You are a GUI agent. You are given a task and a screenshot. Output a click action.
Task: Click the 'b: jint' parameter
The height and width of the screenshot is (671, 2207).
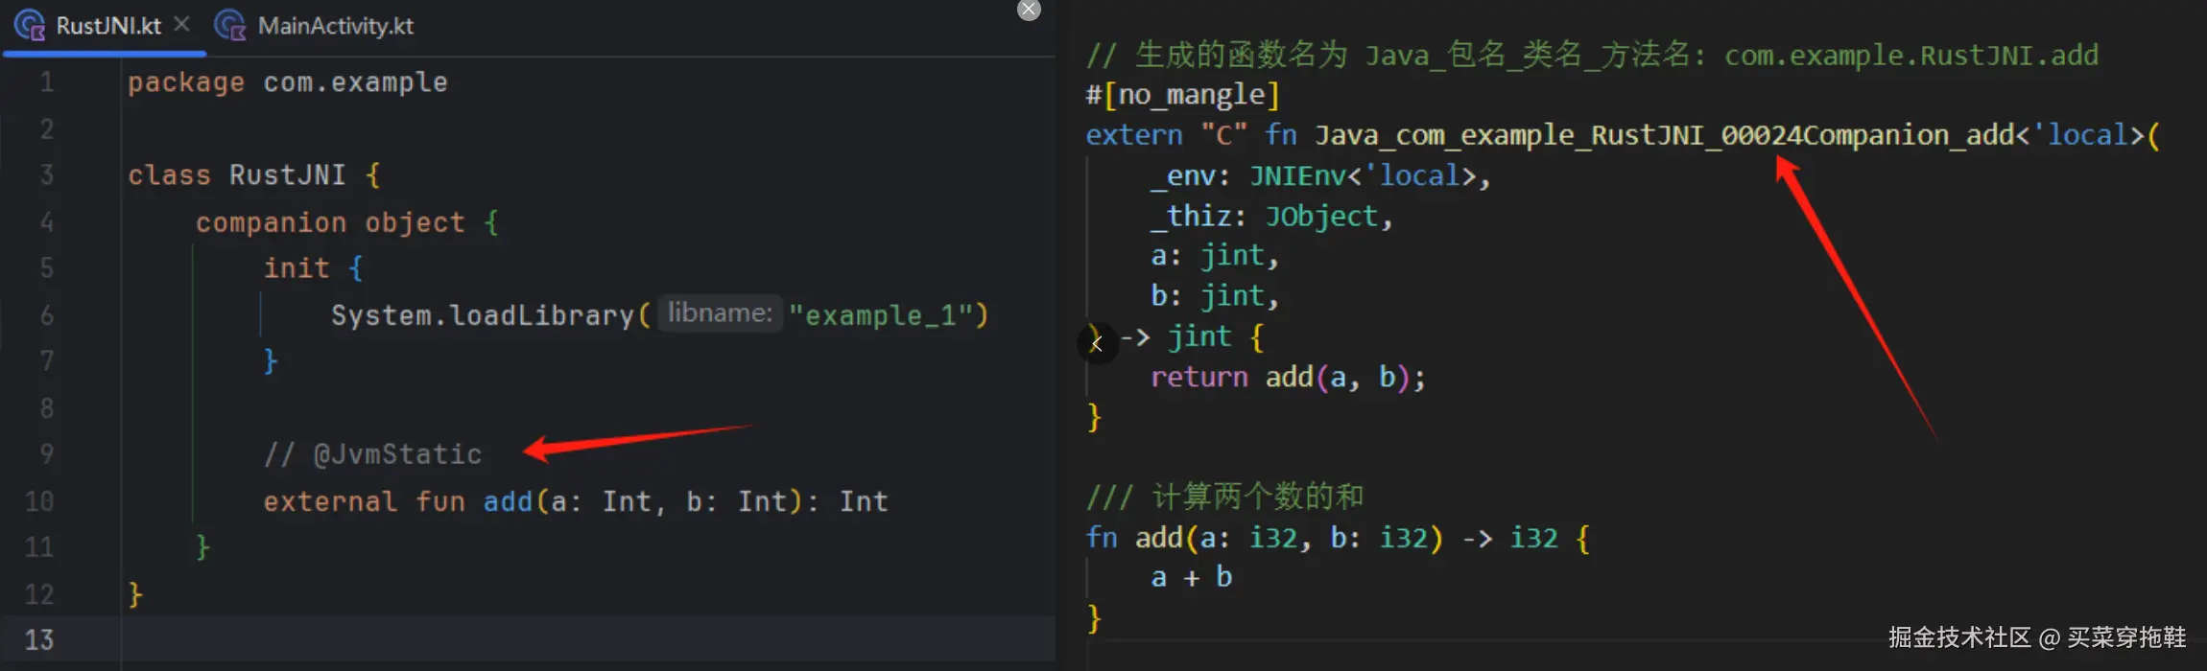click(x=1215, y=296)
